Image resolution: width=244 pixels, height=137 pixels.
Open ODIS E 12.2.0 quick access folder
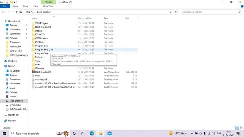click(15, 51)
